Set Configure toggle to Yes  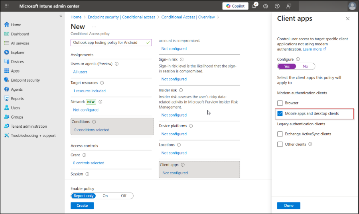point(287,66)
